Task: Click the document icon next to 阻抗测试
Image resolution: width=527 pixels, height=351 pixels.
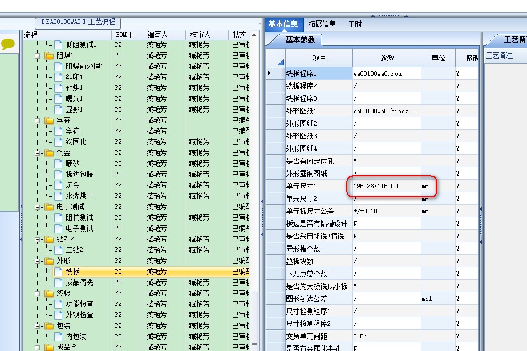Action: tap(58, 217)
